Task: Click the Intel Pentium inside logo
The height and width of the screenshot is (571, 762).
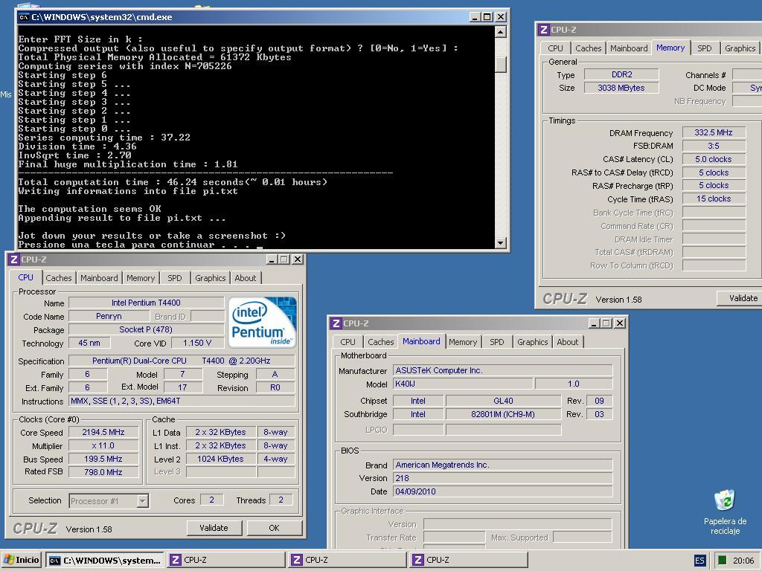Action: pos(263,323)
